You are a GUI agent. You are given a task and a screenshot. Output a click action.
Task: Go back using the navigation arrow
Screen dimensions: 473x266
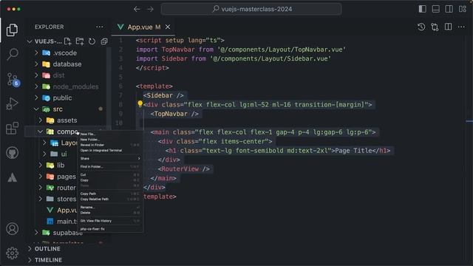[137, 9]
